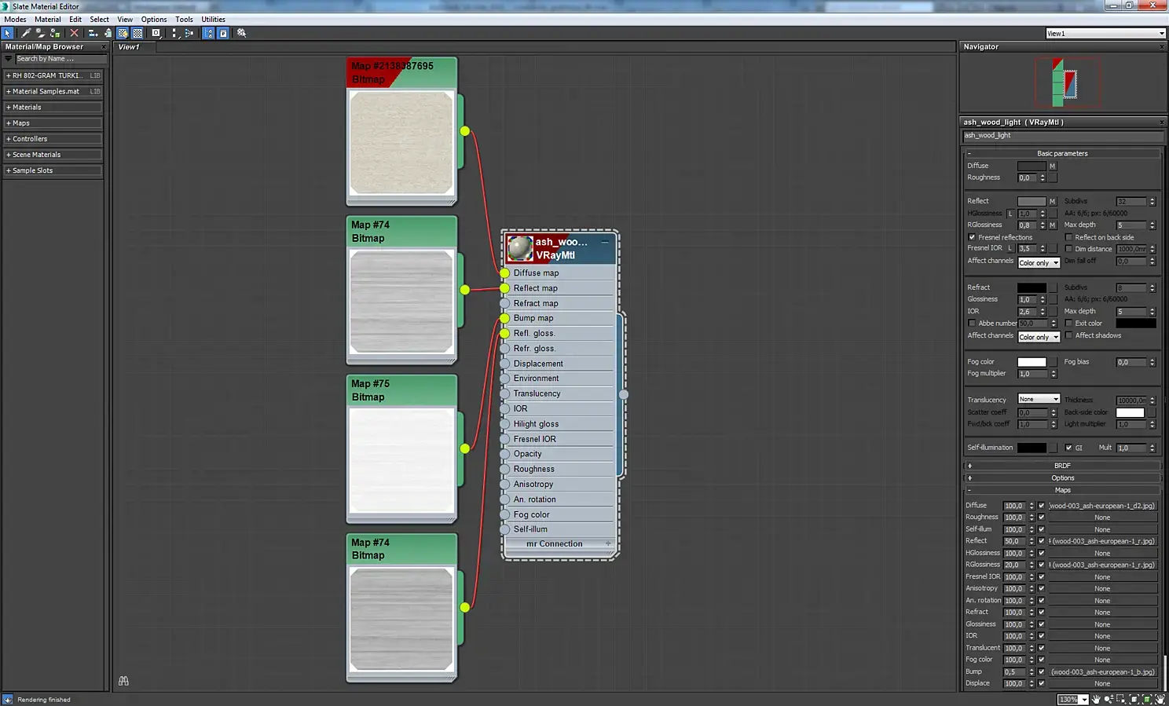Screen dimensions: 1169x706
Task: Open the Utilities menu
Action: (x=213, y=19)
